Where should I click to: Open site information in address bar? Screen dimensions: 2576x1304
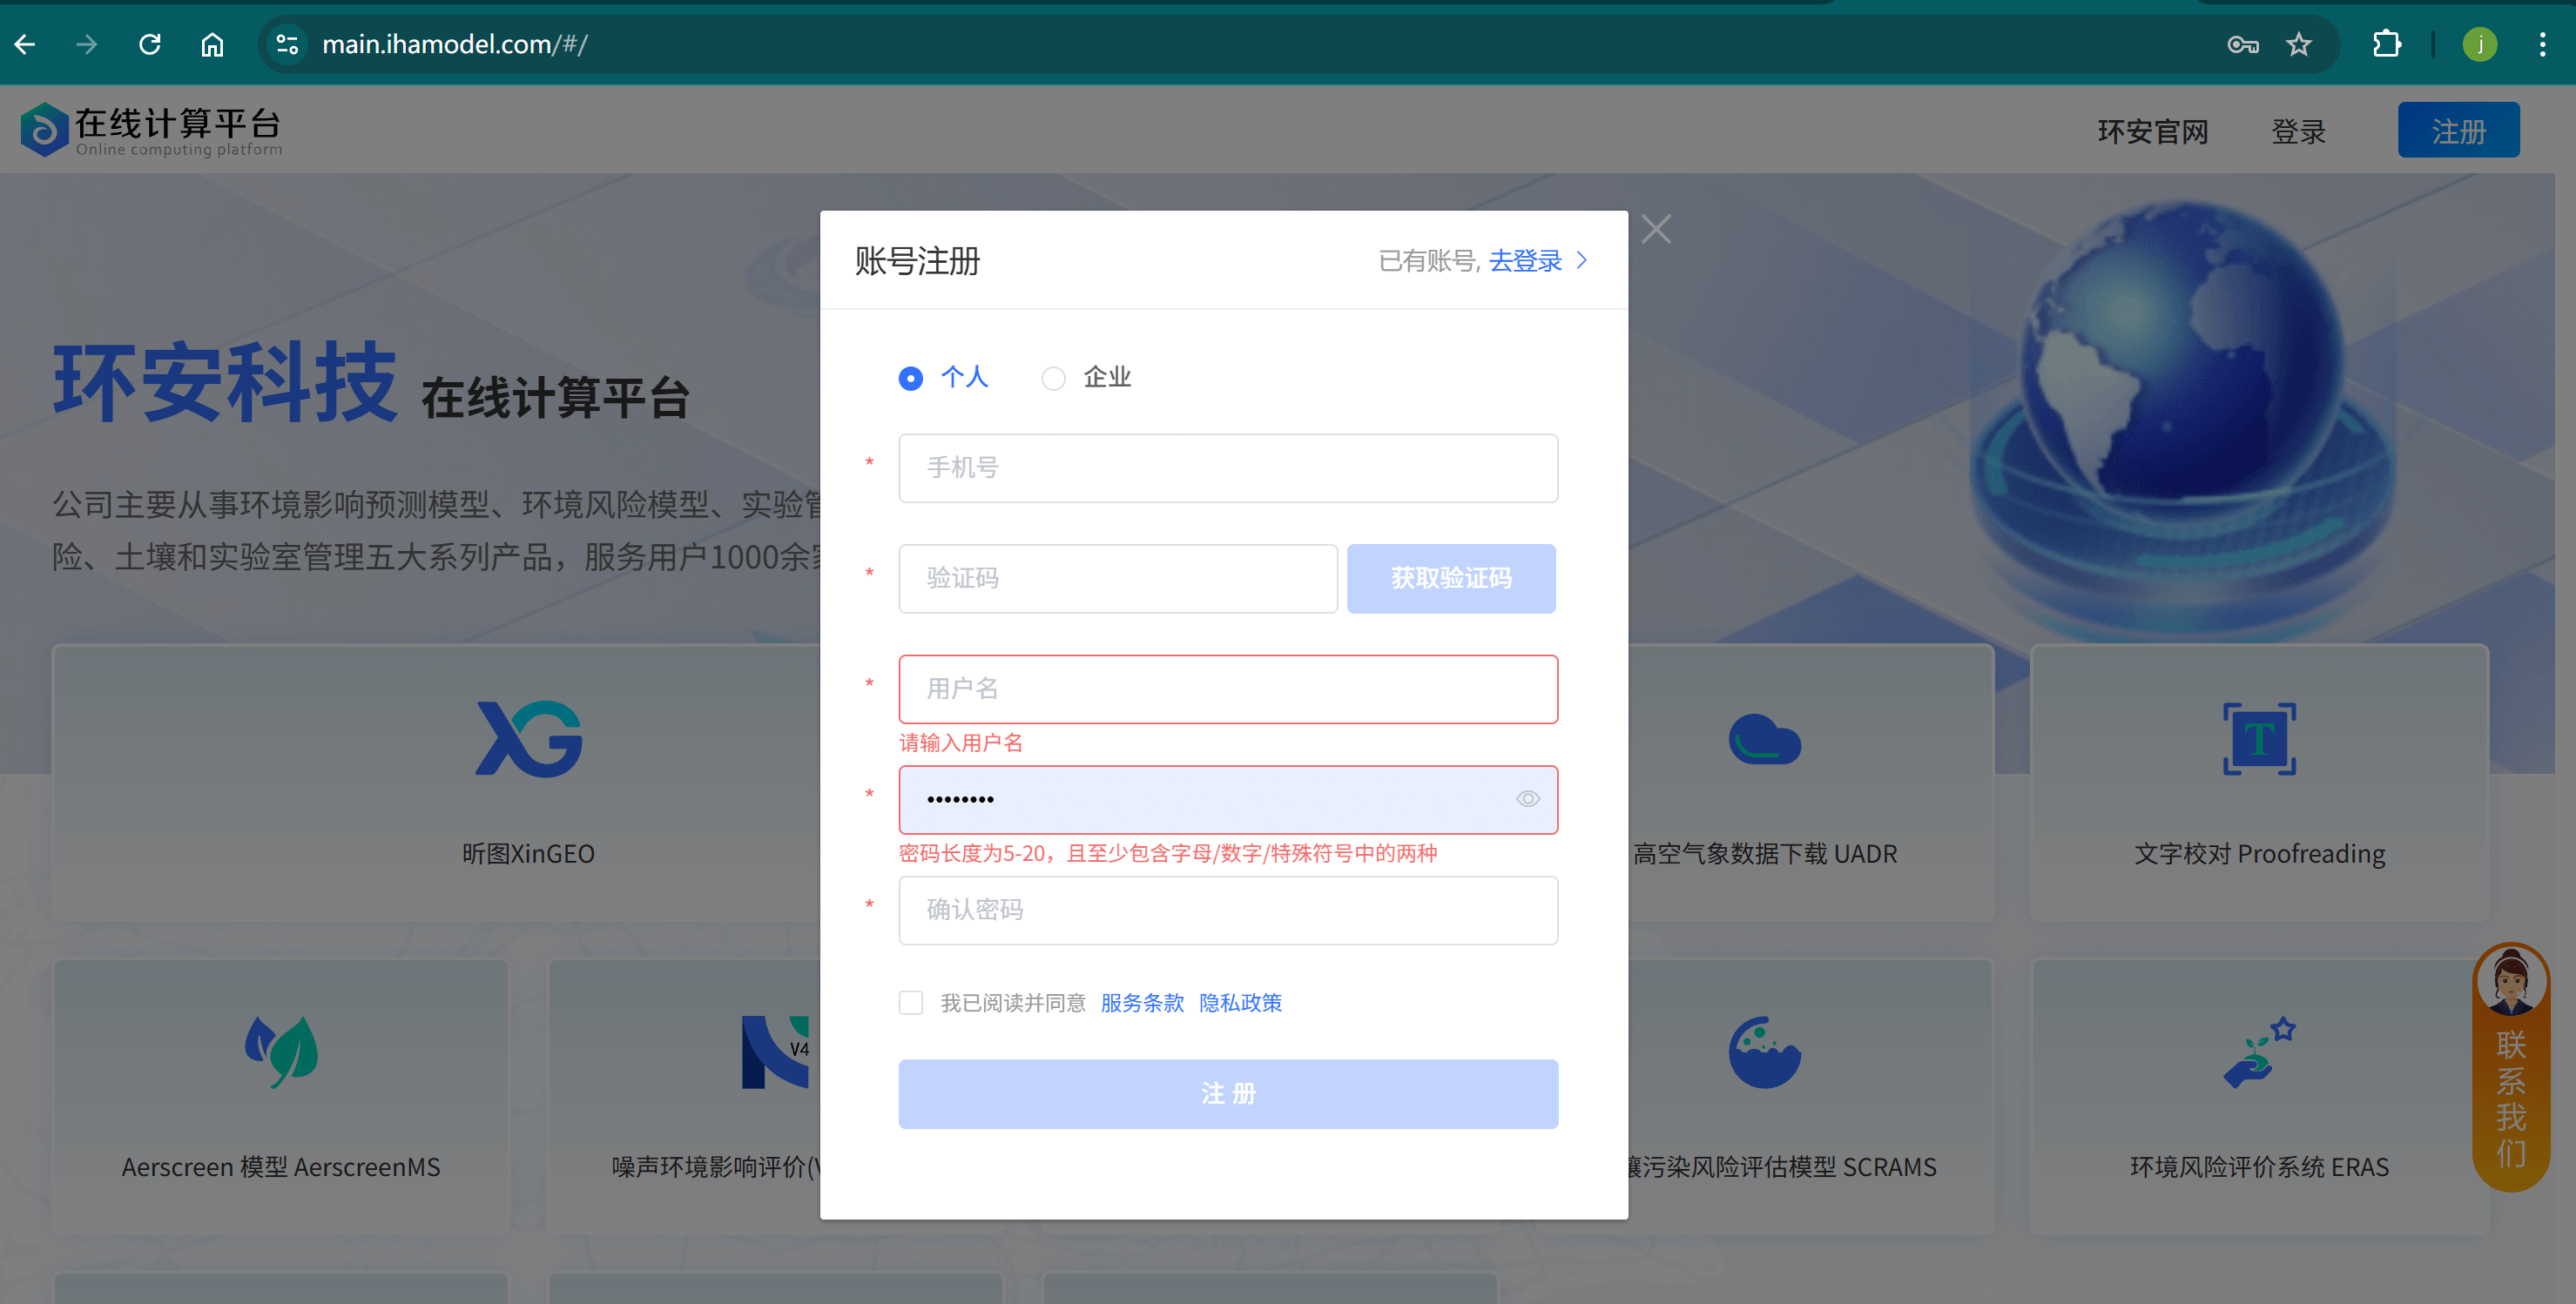point(288,44)
